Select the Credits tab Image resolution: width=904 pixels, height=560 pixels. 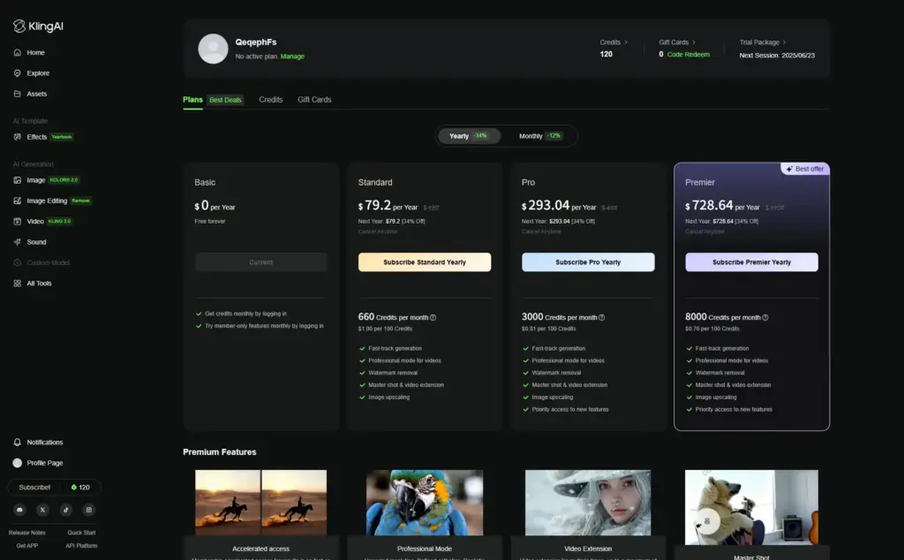[271, 100]
